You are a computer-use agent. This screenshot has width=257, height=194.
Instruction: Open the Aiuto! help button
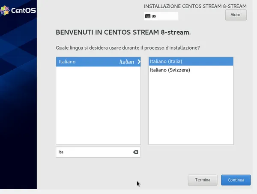coord(236,15)
